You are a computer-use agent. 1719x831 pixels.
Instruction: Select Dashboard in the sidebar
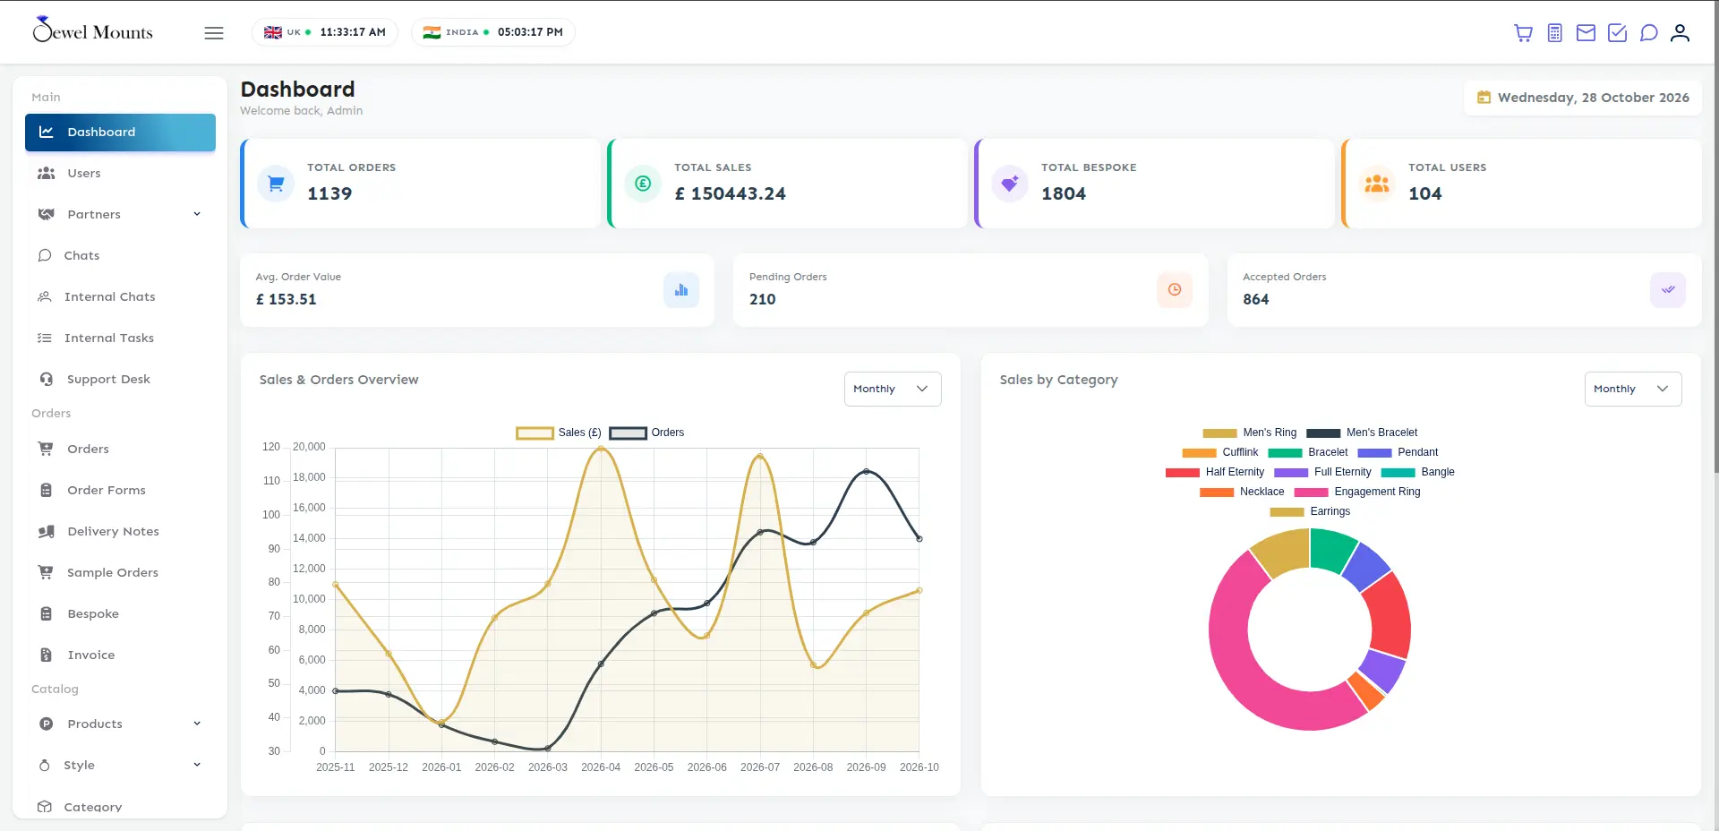(120, 133)
